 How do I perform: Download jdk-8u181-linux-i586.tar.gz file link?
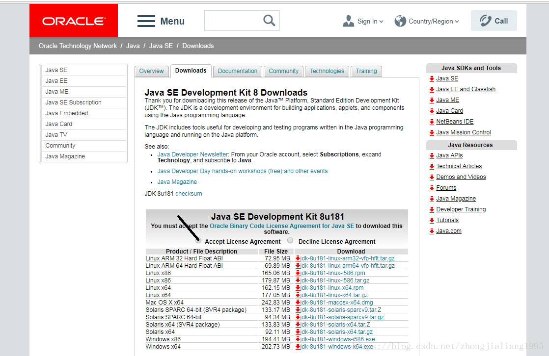[335, 280]
